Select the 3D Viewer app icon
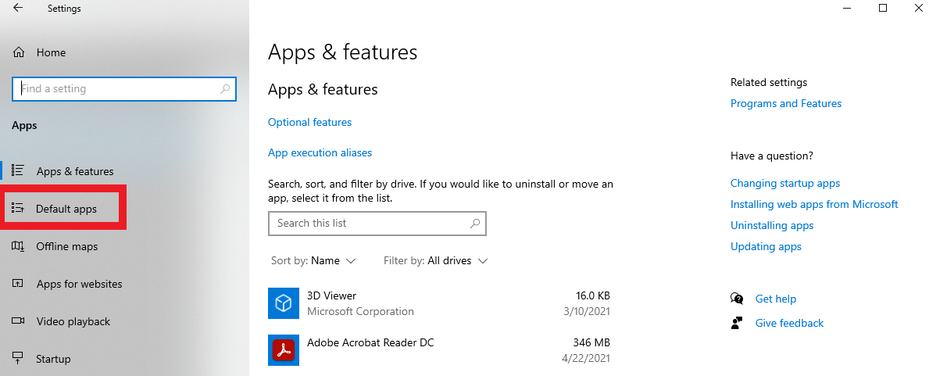The height and width of the screenshot is (376, 929). point(283,303)
